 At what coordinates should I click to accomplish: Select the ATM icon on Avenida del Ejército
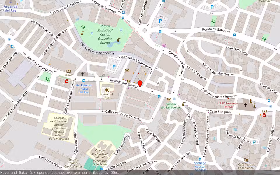(x=129, y=81)
